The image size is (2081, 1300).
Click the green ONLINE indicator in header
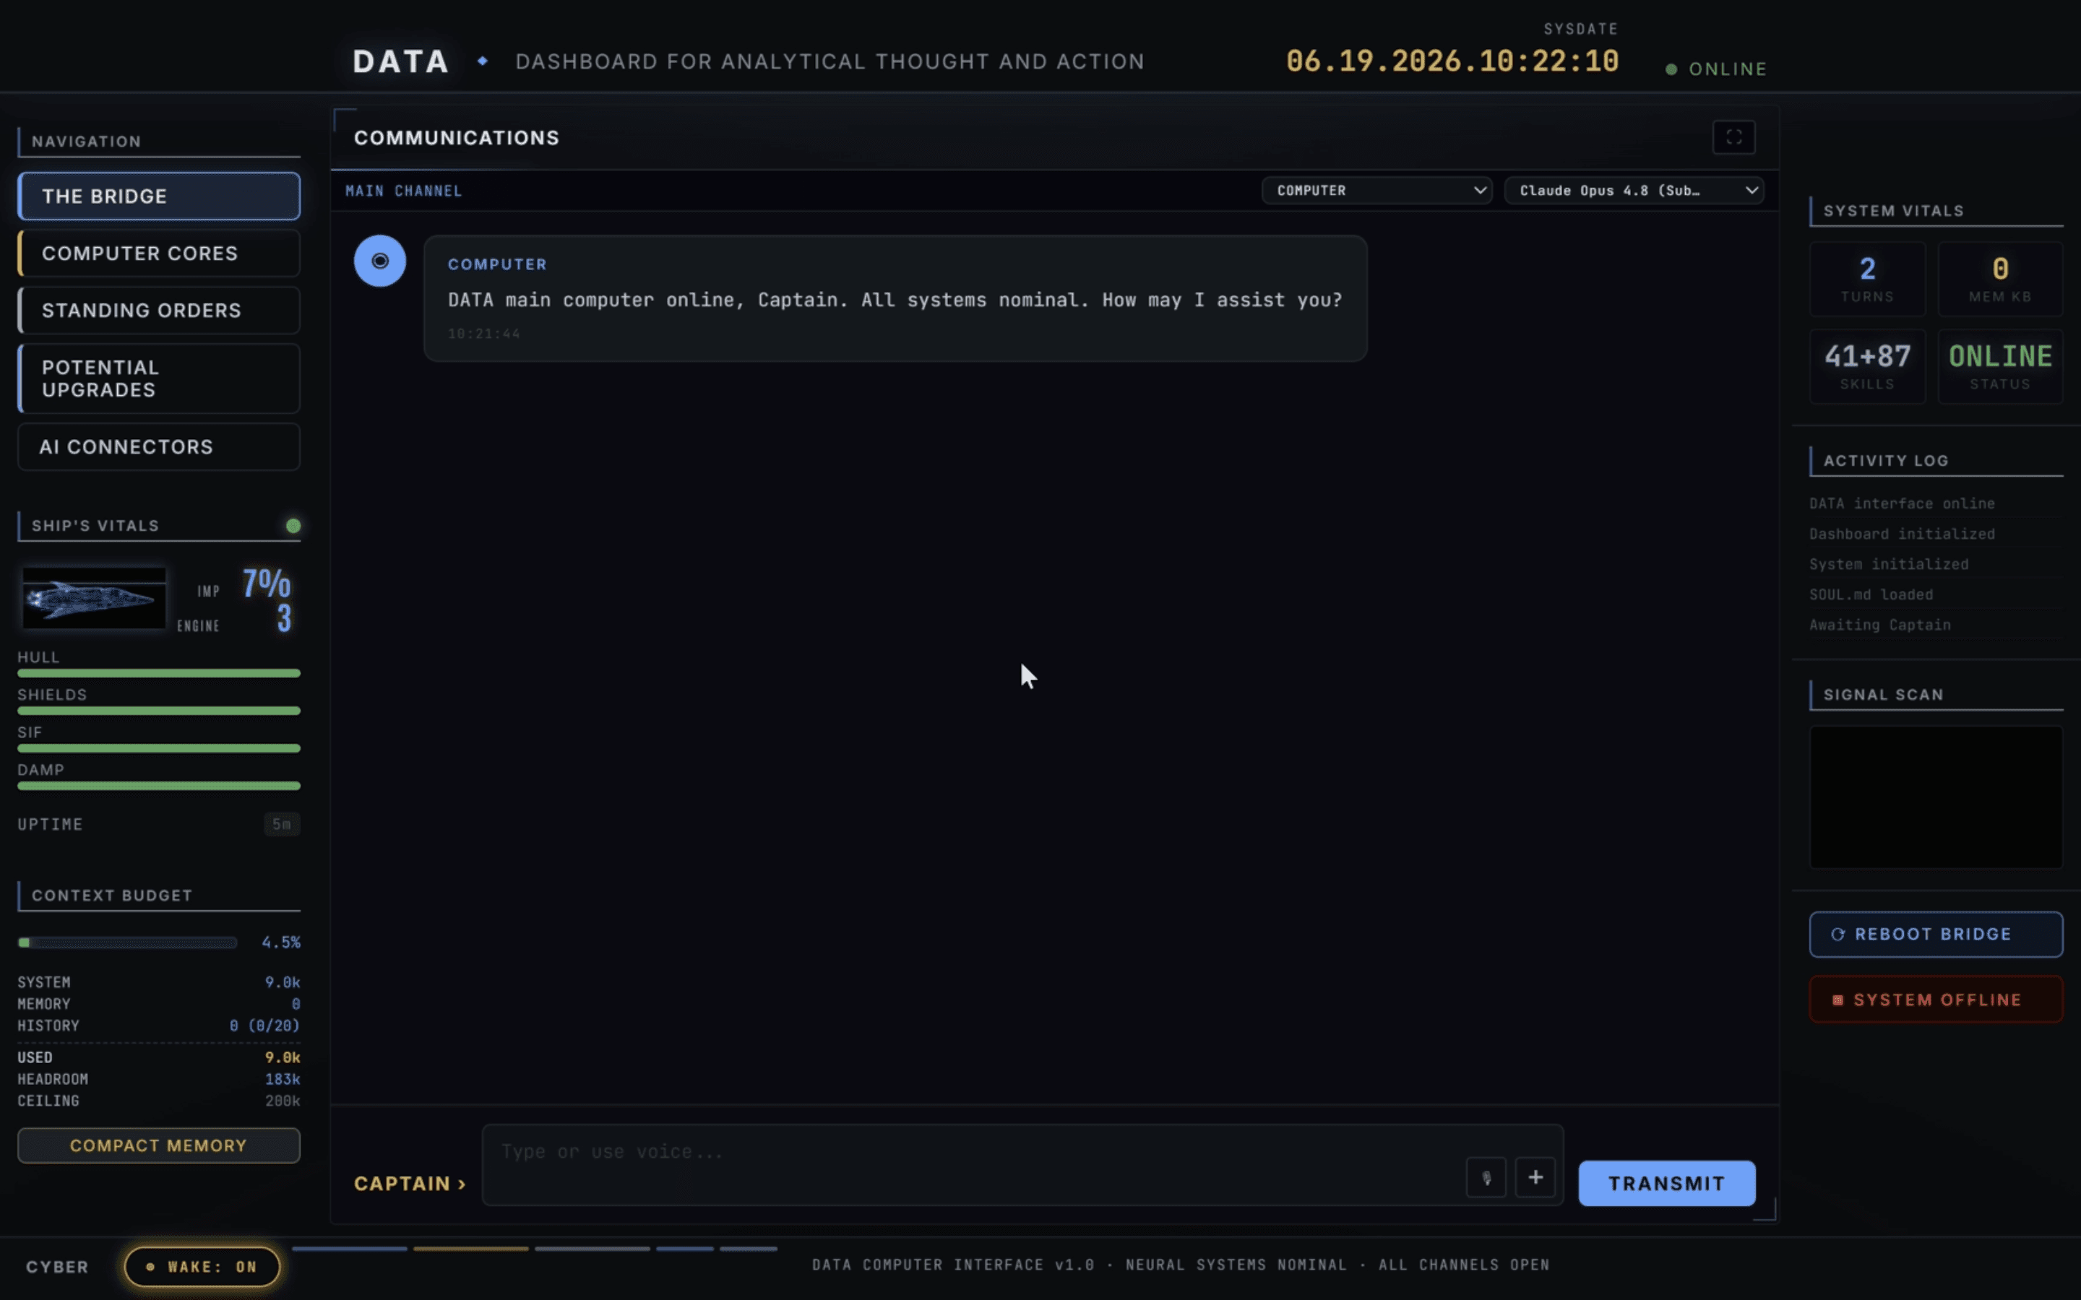point(1716,69)
